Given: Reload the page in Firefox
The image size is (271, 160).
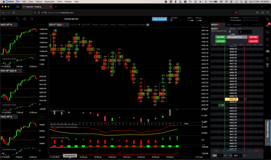Looking at the screenshot, I should pos(13,13).
